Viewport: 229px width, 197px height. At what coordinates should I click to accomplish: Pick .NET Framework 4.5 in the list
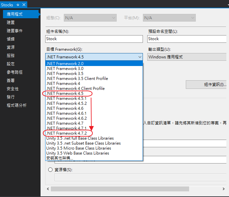pyautogui.click(x=94, y=94)
